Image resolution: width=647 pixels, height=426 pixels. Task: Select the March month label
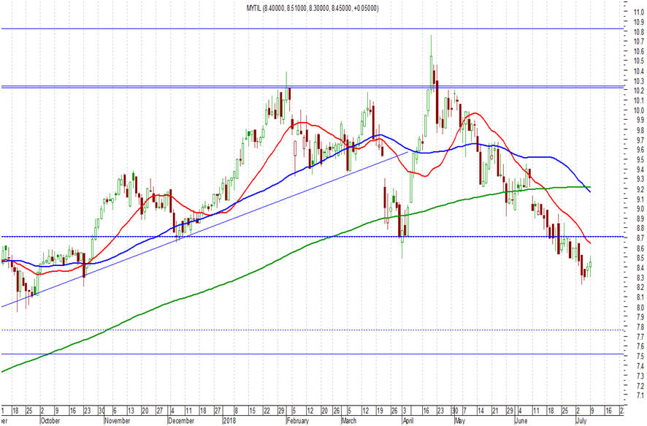pos(349,421)
